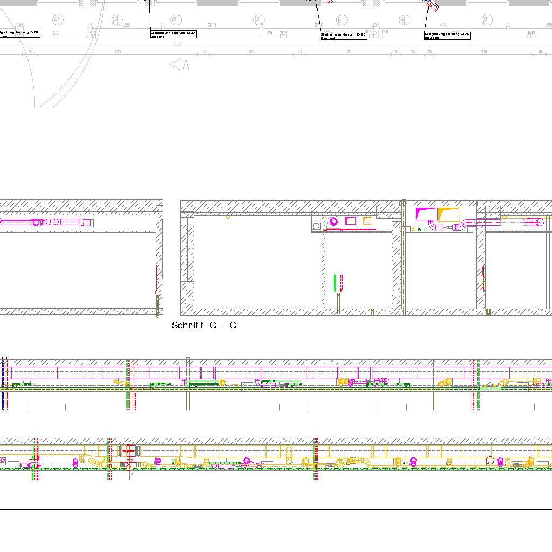Select the dimension value 416

click(x=443, y=25)
